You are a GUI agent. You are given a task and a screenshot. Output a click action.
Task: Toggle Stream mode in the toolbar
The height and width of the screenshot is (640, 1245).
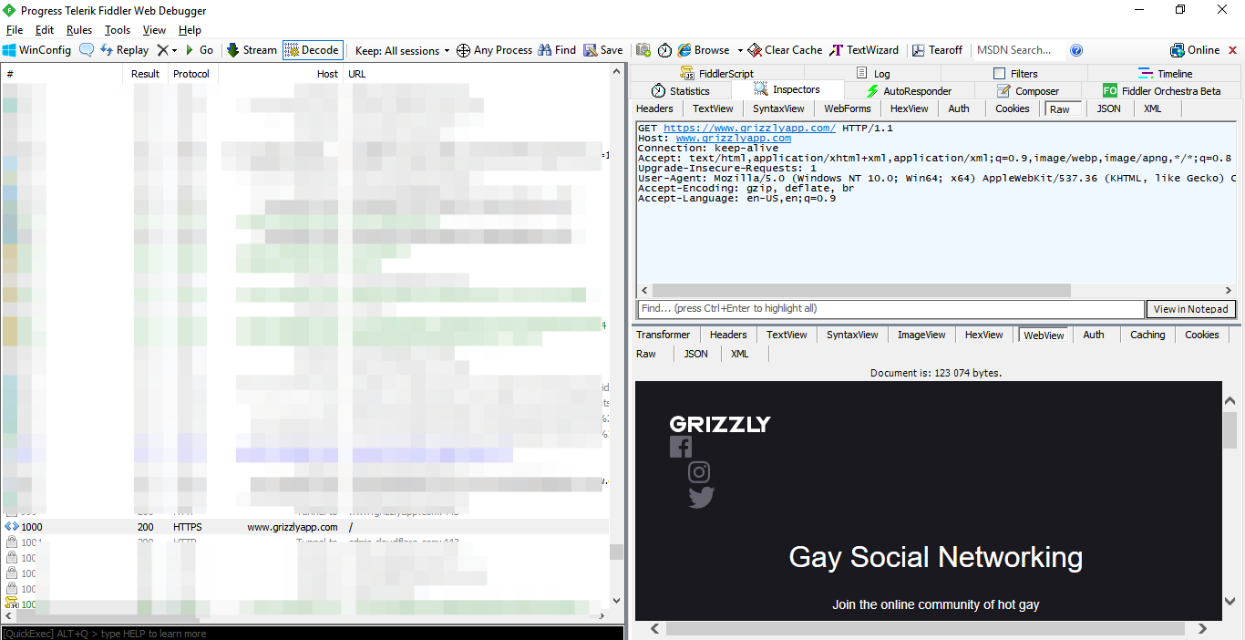pyautogui.click(x=252, y=50)
